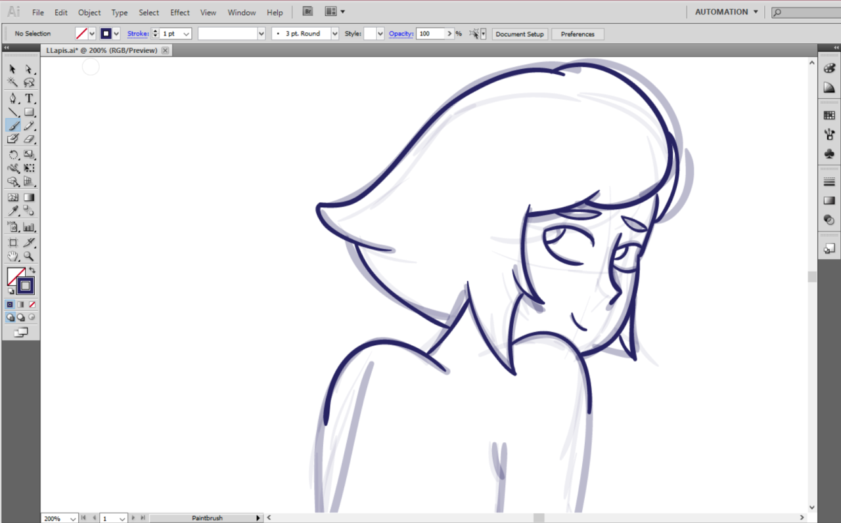
Task: Open AUTOMATION workspace switcher
Action: [727, 12]
